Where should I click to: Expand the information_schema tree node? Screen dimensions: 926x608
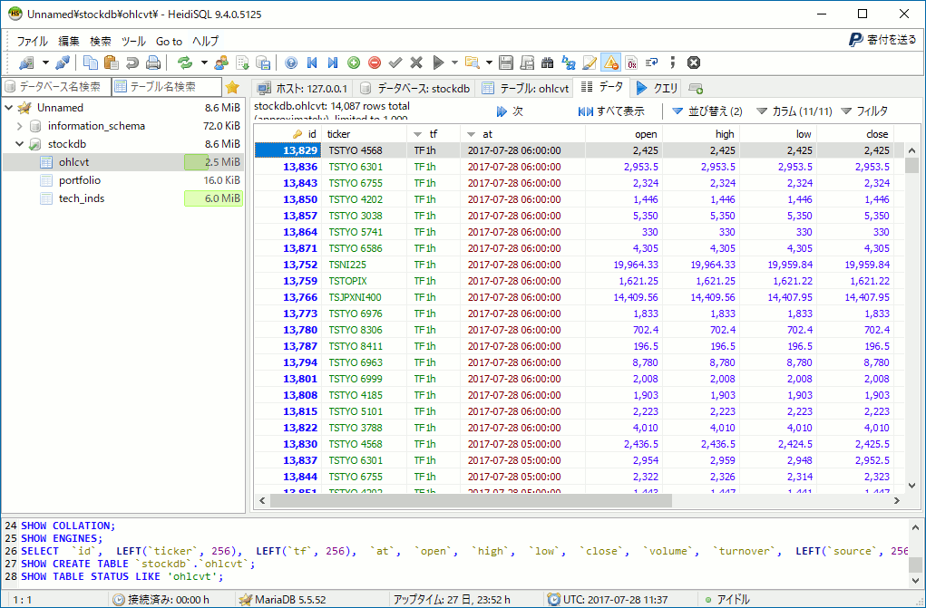(19, 126)
